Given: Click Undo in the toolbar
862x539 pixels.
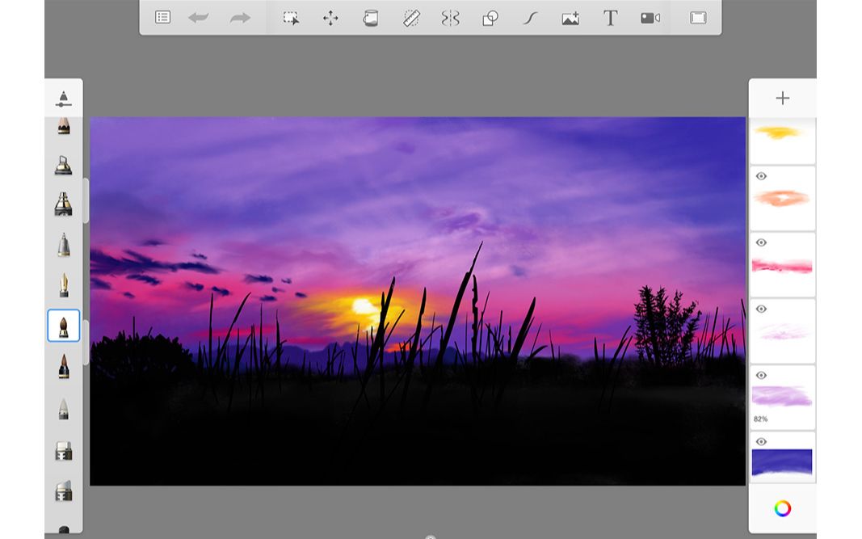Looking at the screenshot, I should click(199, 17).
